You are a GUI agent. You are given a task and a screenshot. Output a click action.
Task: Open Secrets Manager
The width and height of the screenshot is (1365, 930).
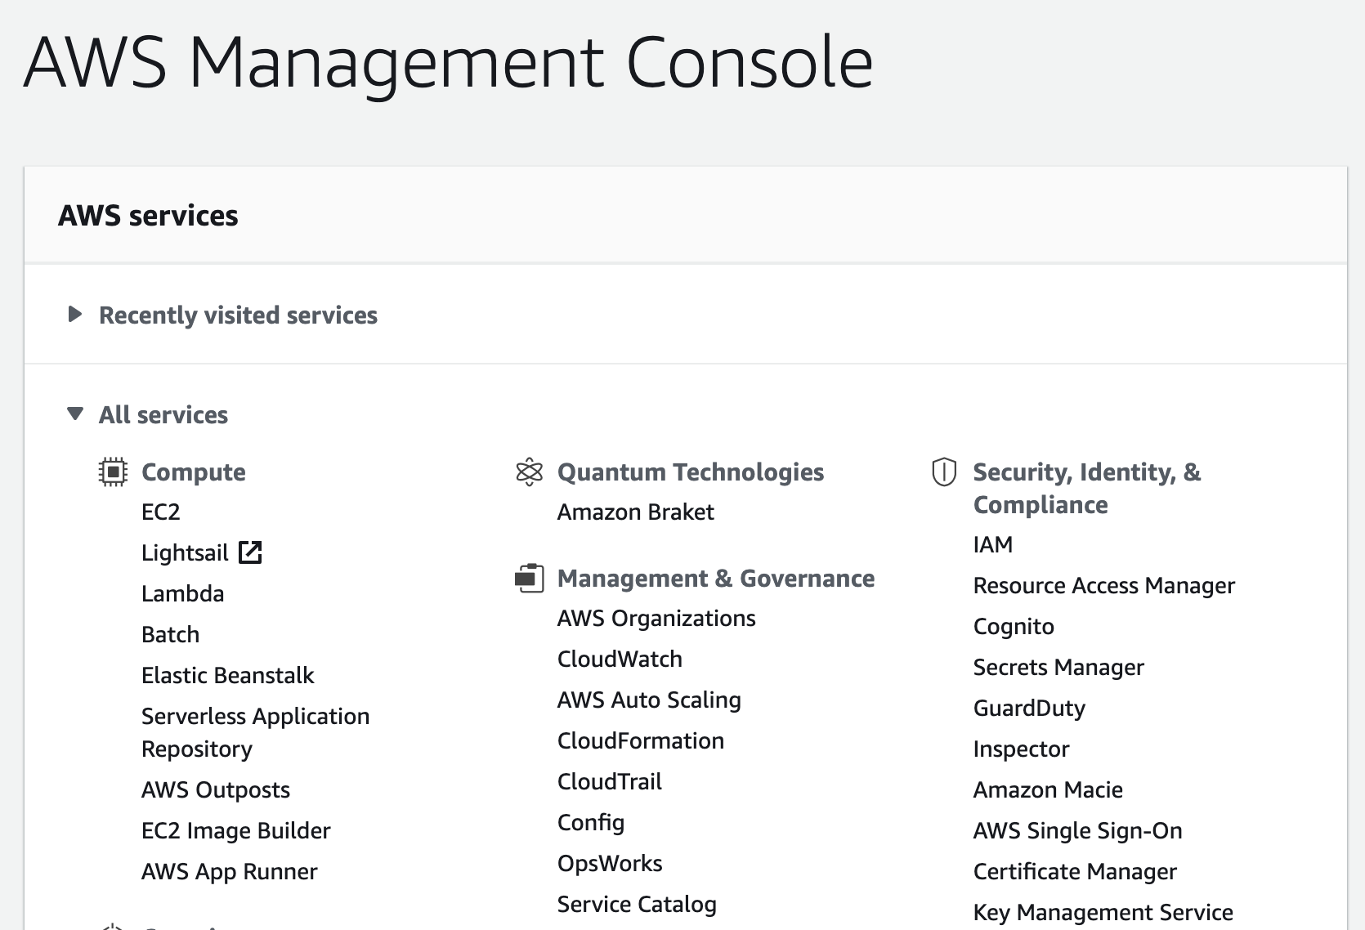tap(1058, 667)
